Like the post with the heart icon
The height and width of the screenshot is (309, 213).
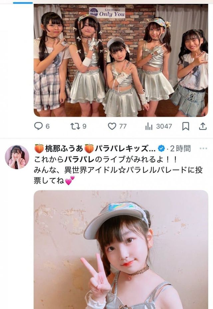point(112,126)
